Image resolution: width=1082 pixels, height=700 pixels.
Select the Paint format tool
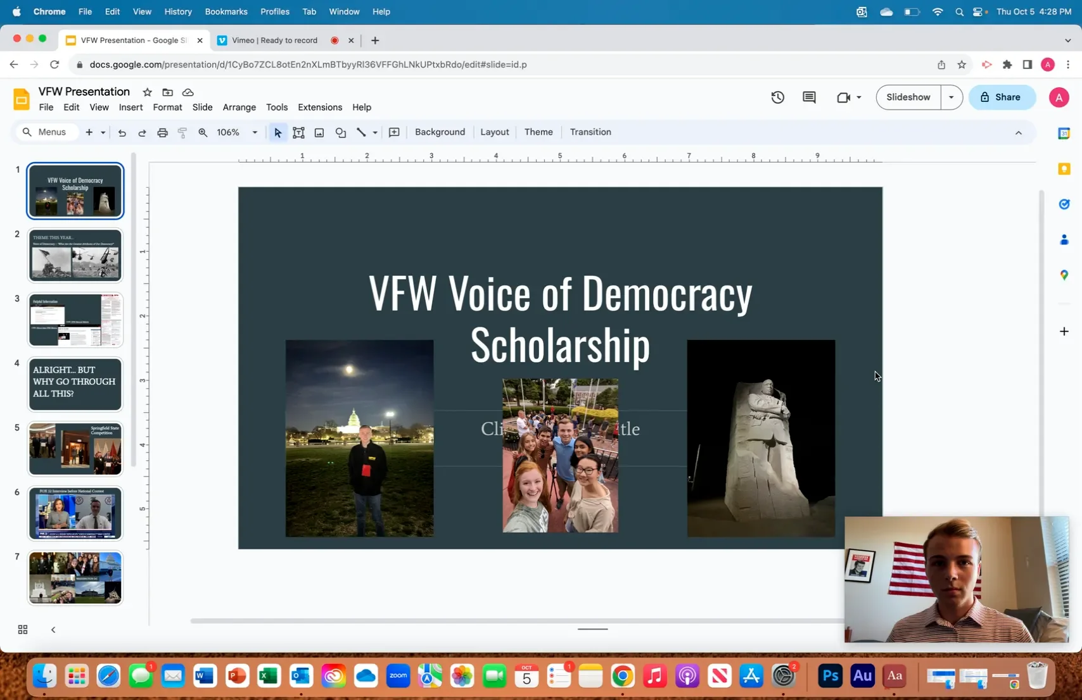182,132
